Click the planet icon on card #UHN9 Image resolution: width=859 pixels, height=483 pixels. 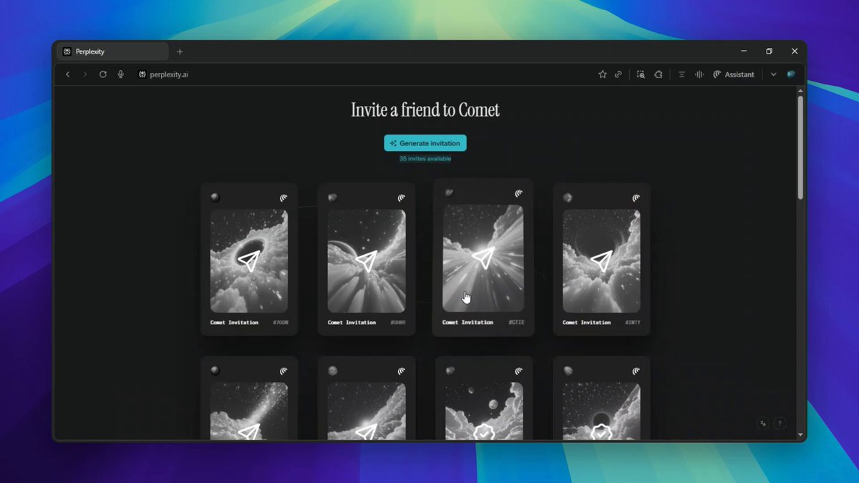pyautogui.click(x=333, y=197)
